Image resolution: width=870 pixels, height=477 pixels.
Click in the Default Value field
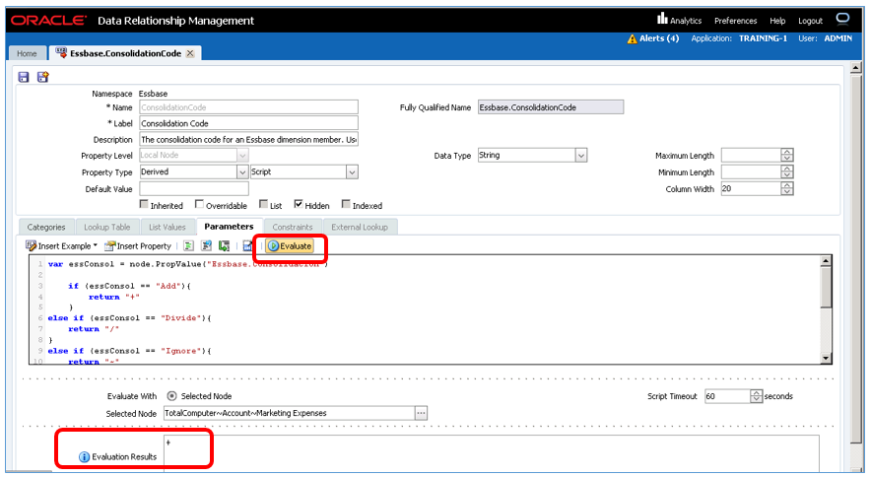[x=194, y=189]
